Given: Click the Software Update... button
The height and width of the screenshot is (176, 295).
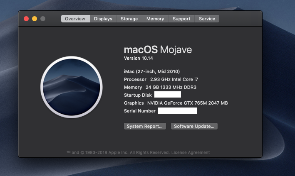Looking at the screenshot, I should [x=194, y=126].
